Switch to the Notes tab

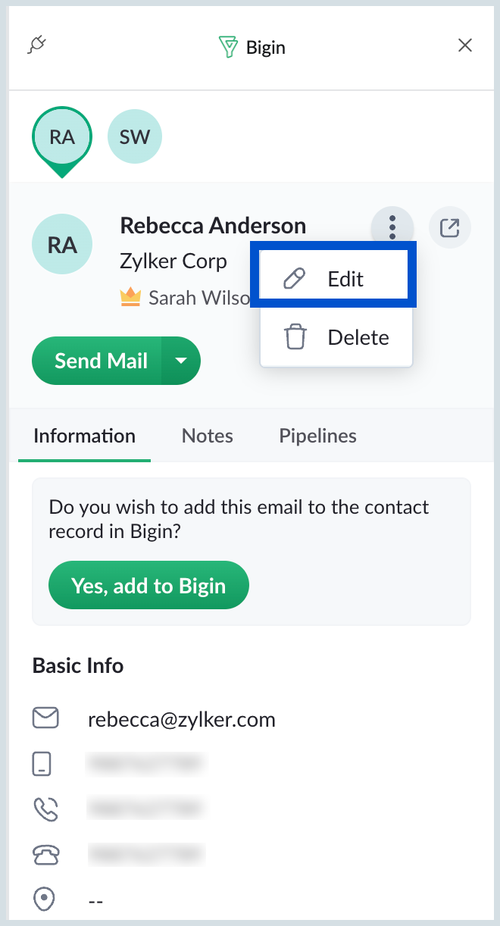pyautogui.click(x=208, y=436)
